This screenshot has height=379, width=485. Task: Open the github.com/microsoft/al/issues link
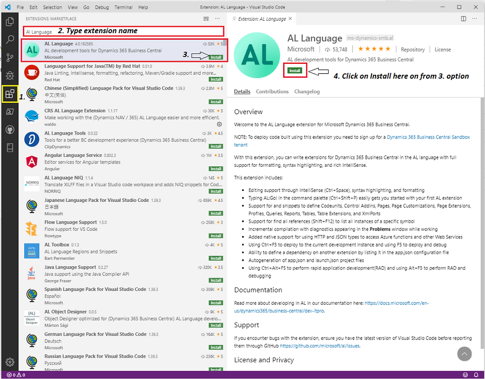pyautogui.click(x=320, y=346)
